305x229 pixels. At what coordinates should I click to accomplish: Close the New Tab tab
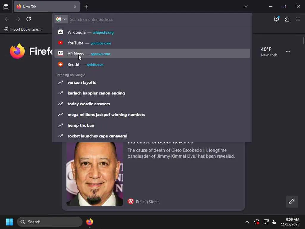(75, 7)
